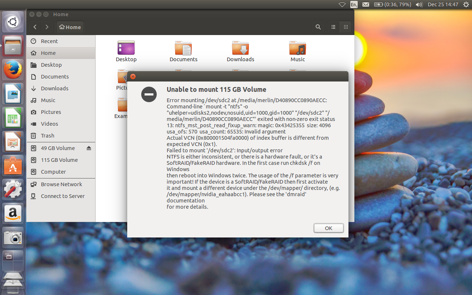Screen dimensions: 472x295
Task: Go back in Files navigation
Action: [35, 27]
